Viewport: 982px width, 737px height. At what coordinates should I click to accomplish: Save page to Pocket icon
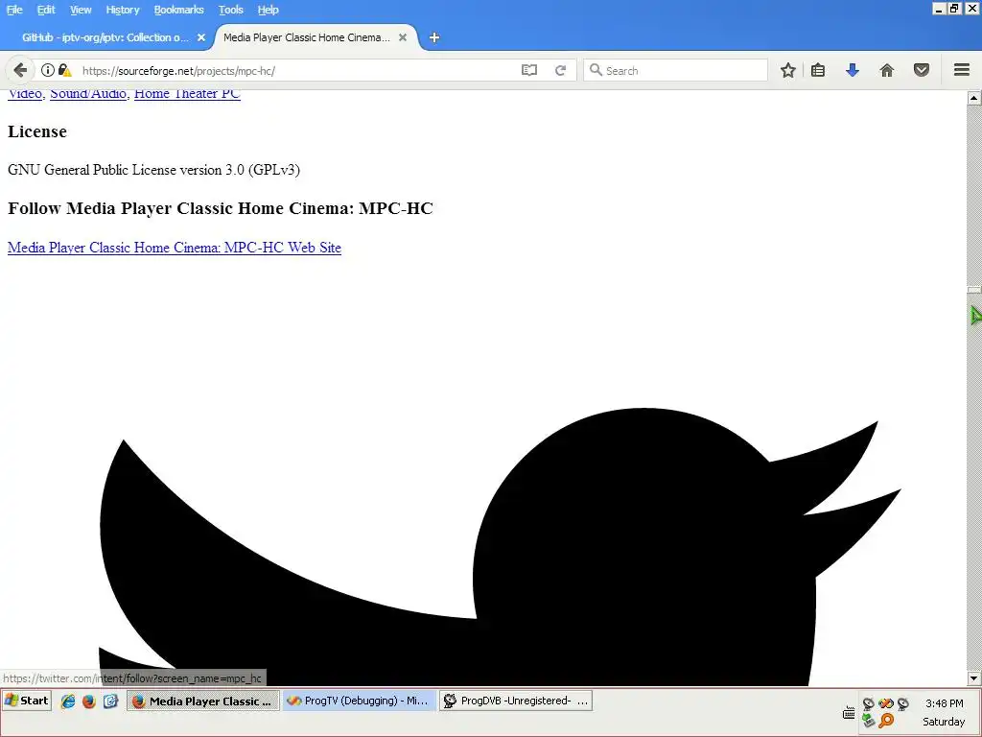pos(922,70)
